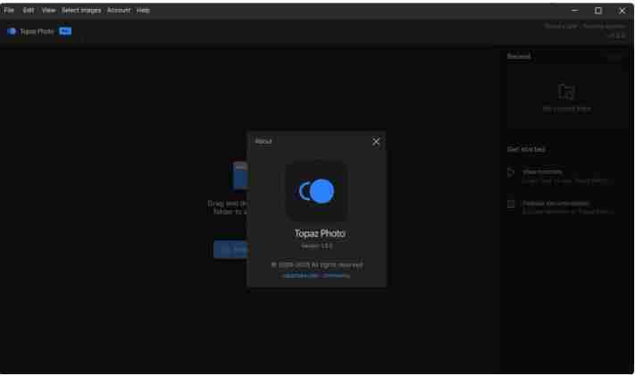The width and height of the screenshot is (635, 376).
Task: Open the Edit menu
Action: click(x=29, y=11)
